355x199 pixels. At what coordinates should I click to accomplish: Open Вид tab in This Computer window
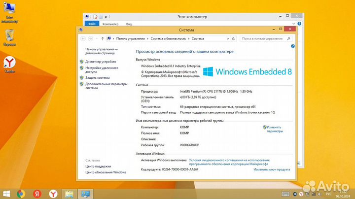pos(129,24)
